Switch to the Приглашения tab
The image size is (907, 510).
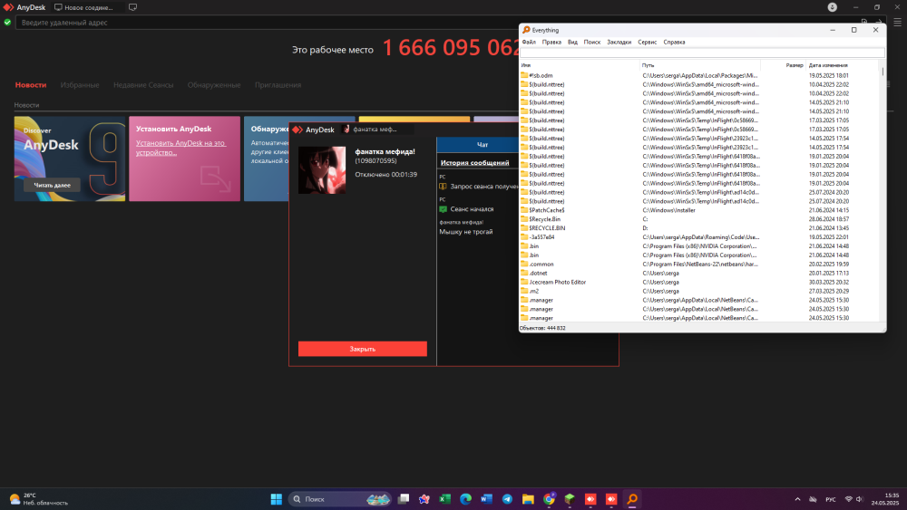tap(278, 85)
